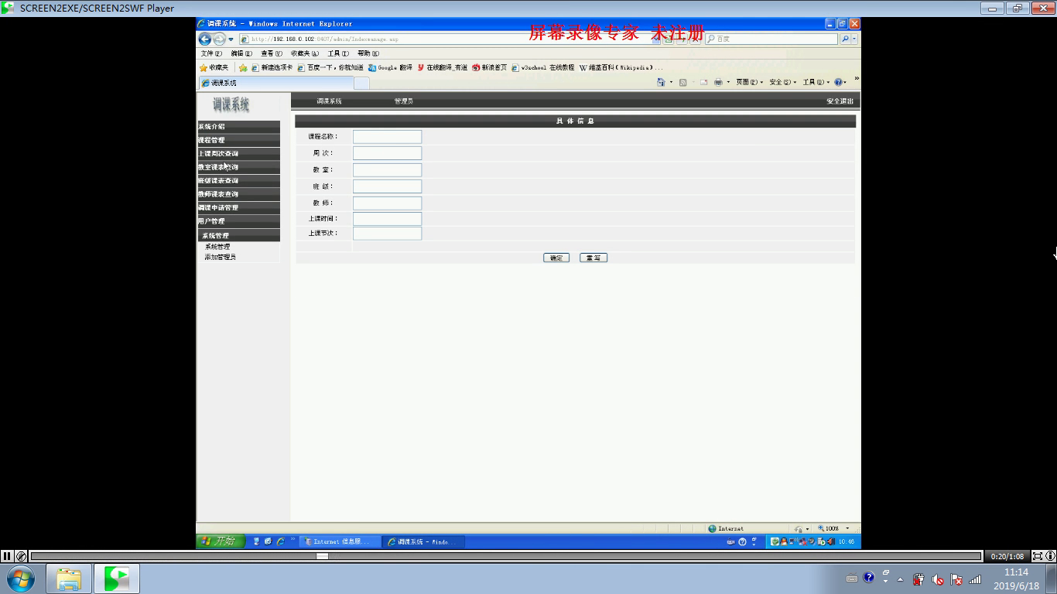Click the XP 开始 start button

(221, 541)
